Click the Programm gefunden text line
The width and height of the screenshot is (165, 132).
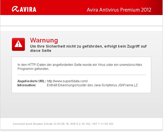point(33,69)
